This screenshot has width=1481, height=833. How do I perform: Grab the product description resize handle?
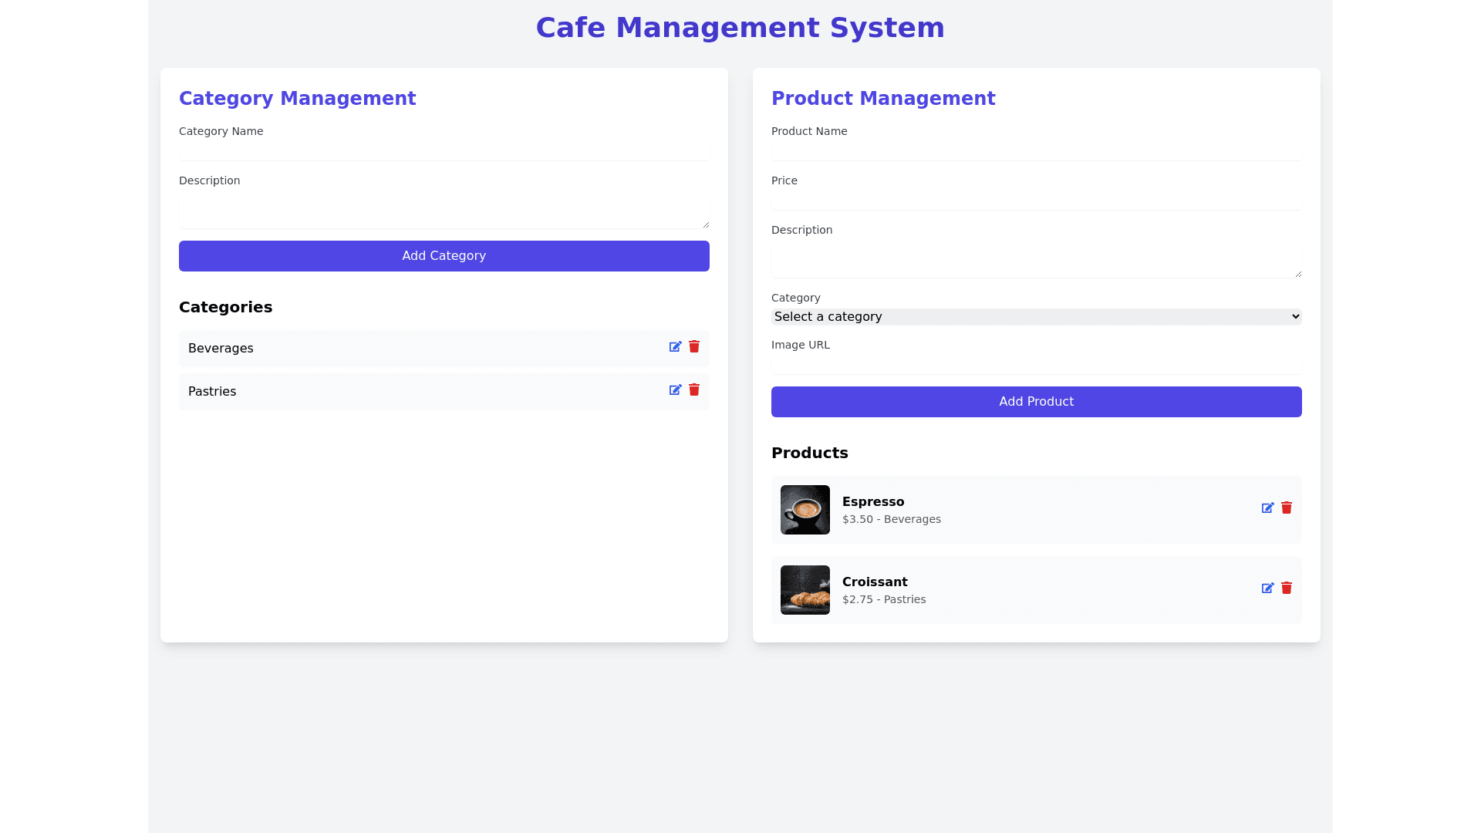click(x=1298, y=274)
